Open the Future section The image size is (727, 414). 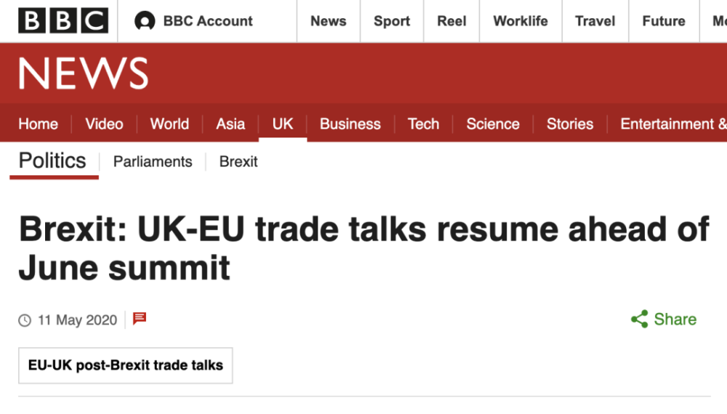(664, 21)
